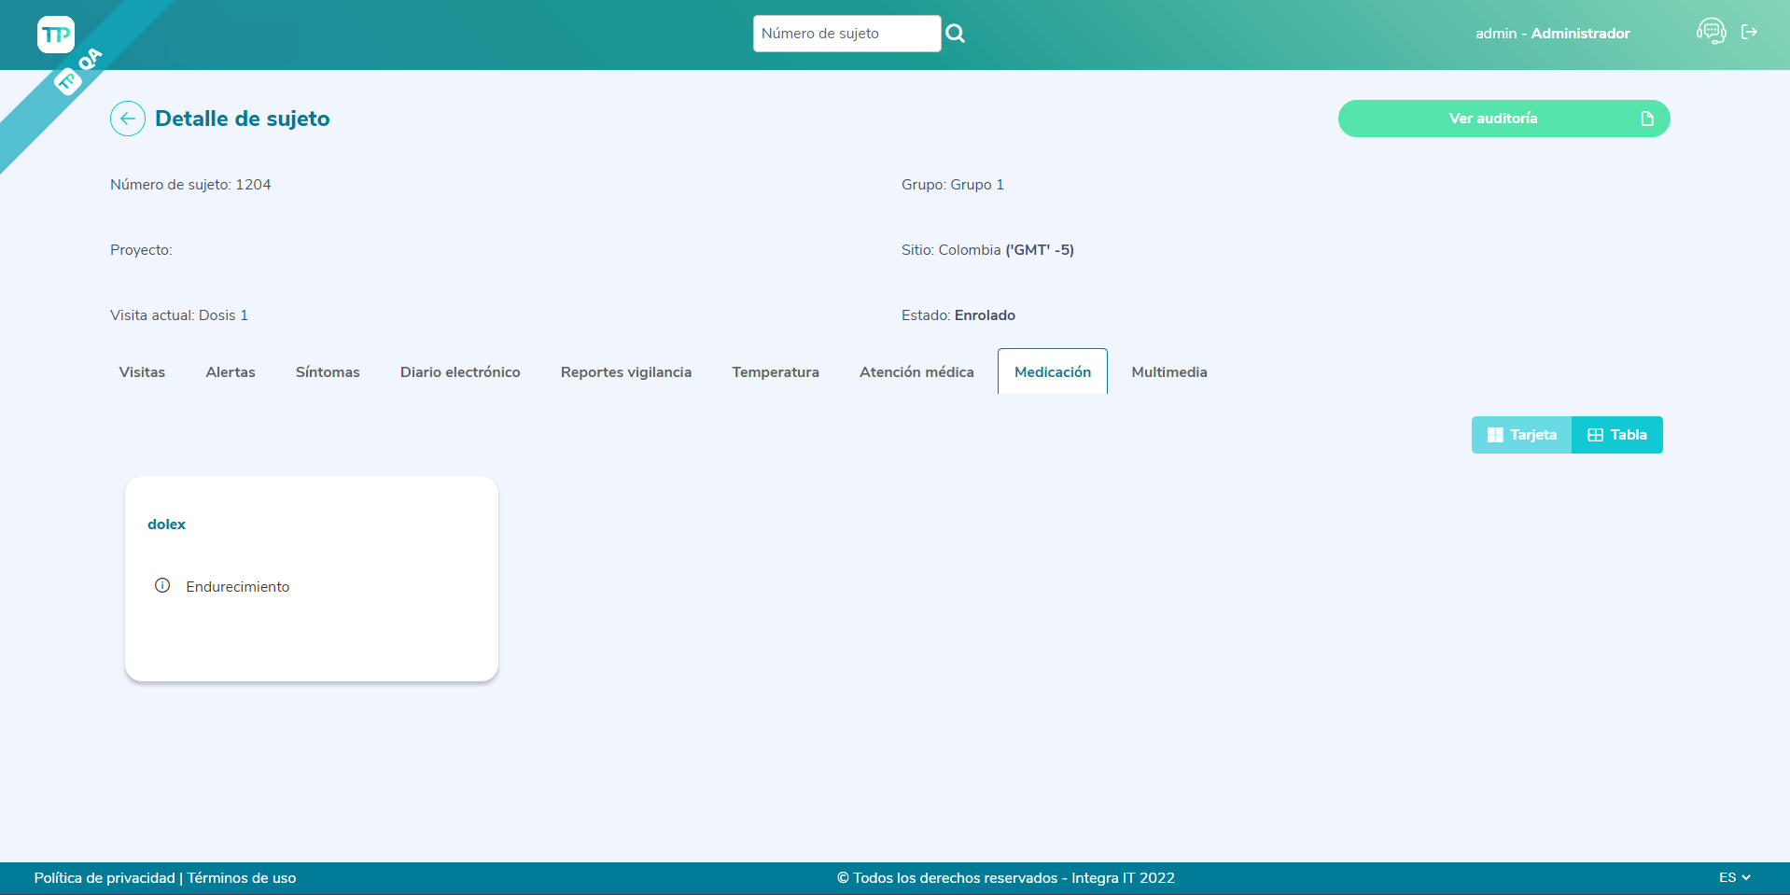The image size is (1790, 895).
Task: Open the Reportes vigilancia tab
Action: [x=626, y=371]
